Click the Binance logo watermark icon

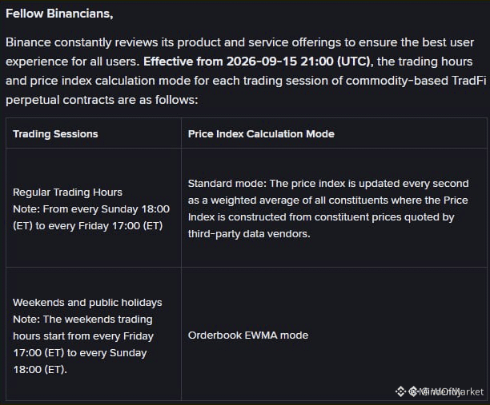[400, 391]
